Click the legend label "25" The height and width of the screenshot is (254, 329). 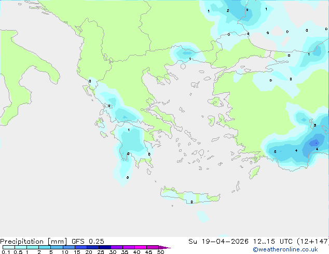tap(101, 252)
